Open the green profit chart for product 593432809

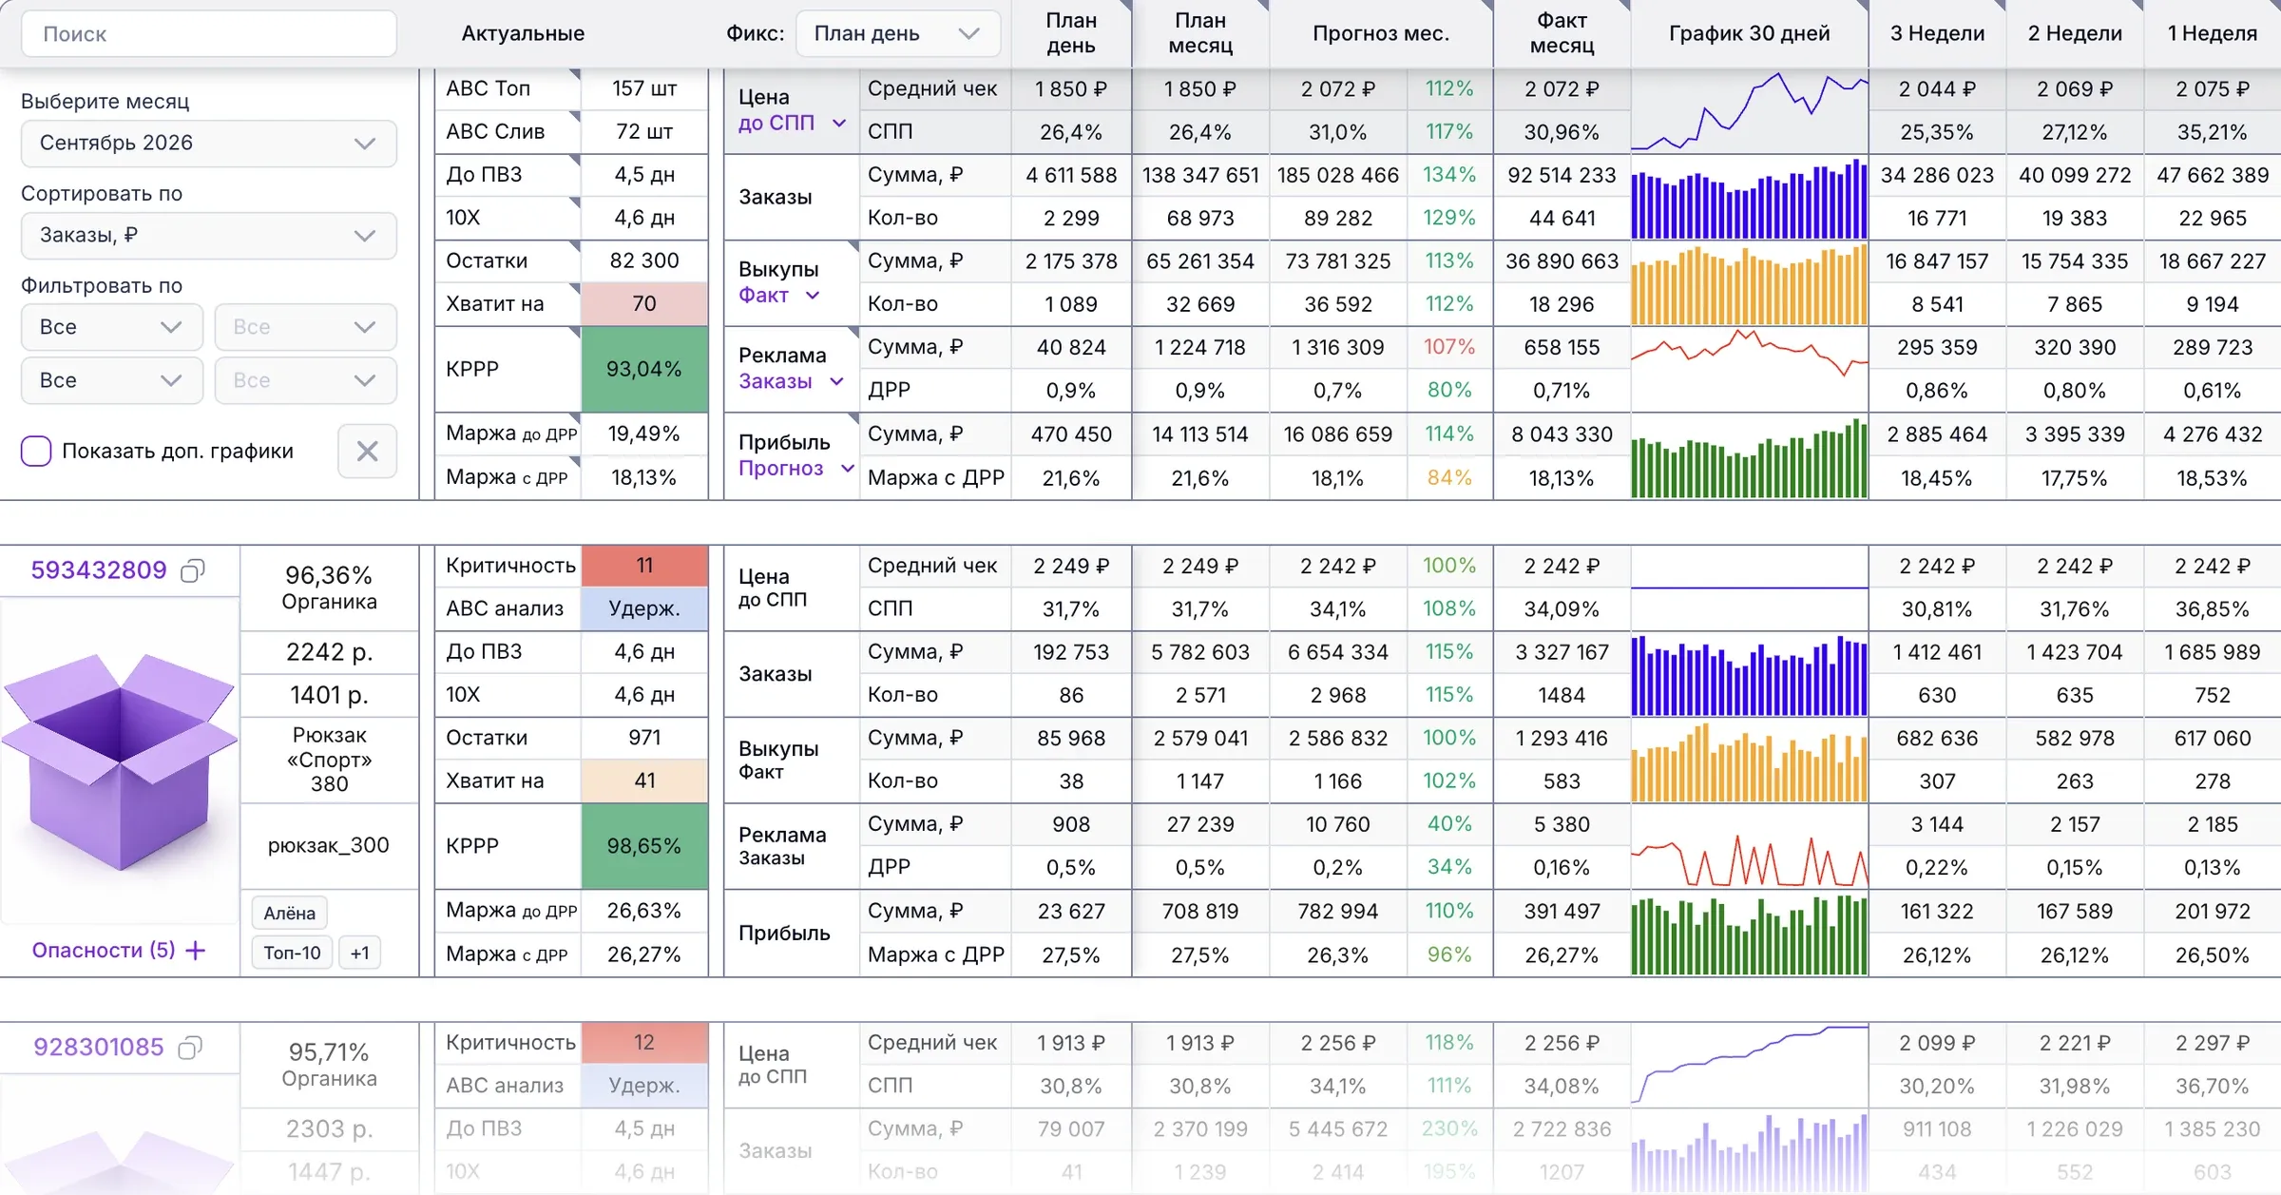tap(1750, 934)
